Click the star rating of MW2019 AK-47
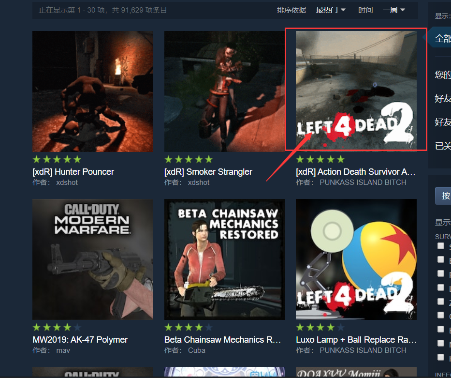The height and width of the screenshot is (378, 451). [57, 327]
